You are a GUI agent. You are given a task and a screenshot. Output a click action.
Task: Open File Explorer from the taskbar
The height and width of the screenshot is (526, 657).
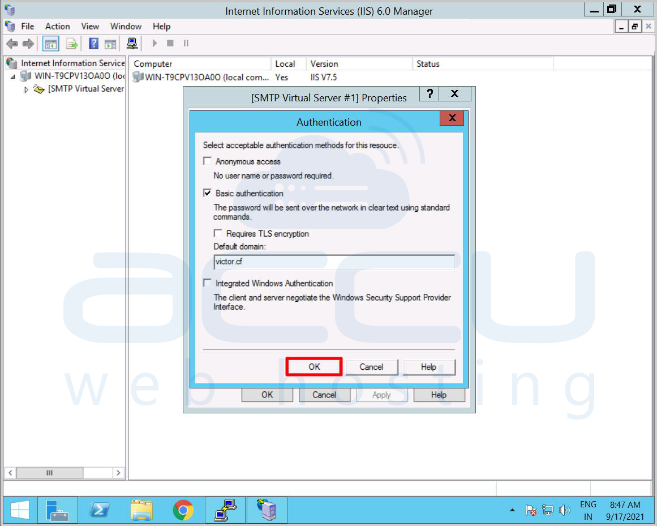point(141,511)
